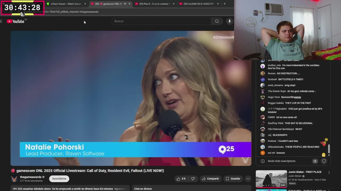The width and height of the screenshot is (341, 191).
Task: Click UltimateSnake's avatar in chat
Action: (263, 147)
